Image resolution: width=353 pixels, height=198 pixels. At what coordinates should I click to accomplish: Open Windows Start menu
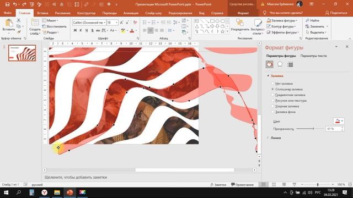(x=6, y=193)
